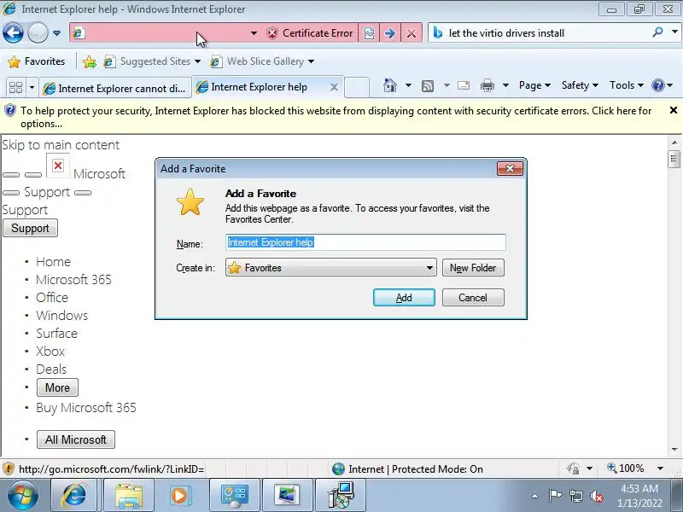Click Add to Favorites Bar icon
683x512 pixels.
coord(90,61)
